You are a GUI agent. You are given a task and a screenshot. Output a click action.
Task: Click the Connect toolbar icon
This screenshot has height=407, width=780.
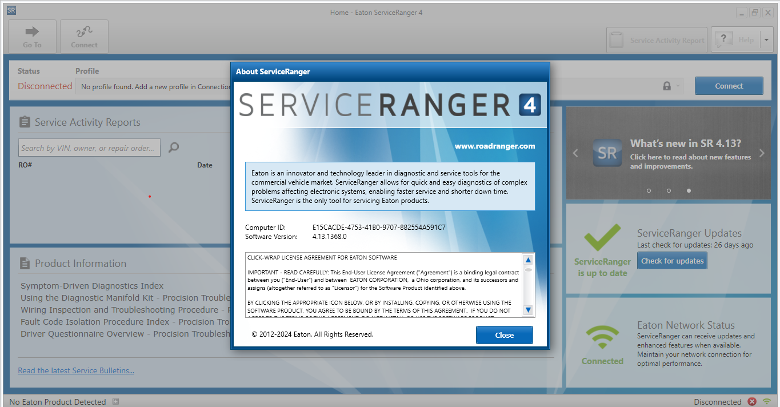coord(84,37)
